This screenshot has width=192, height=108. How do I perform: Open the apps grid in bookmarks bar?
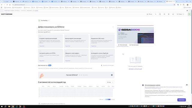click(1, 7)
